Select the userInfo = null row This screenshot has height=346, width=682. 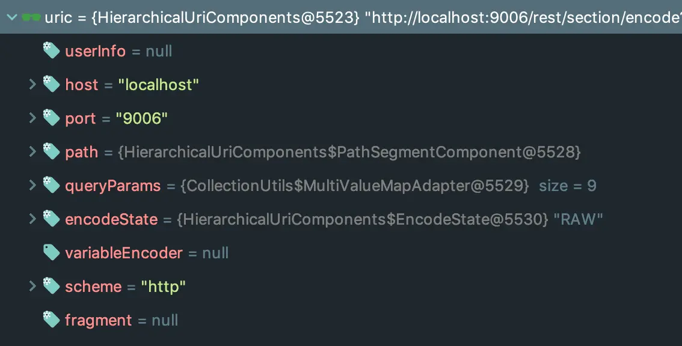[341, 51]
